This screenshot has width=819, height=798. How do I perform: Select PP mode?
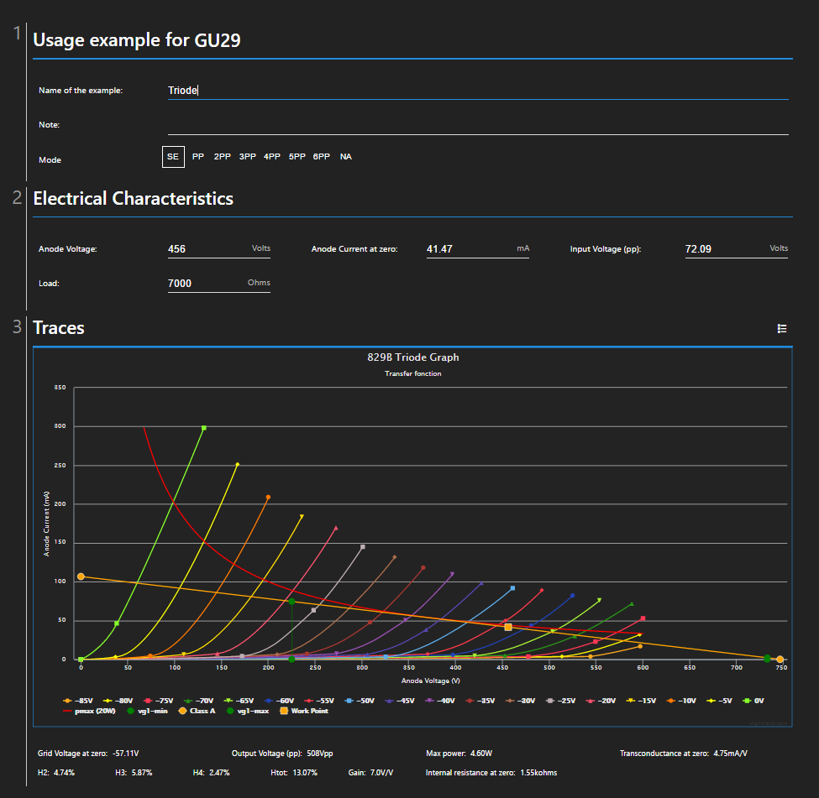(198, 157)
